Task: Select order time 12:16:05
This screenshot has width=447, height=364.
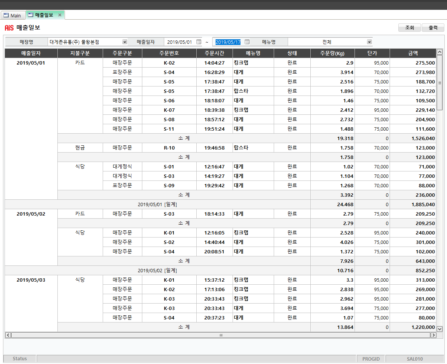Action: pos(214,233)
